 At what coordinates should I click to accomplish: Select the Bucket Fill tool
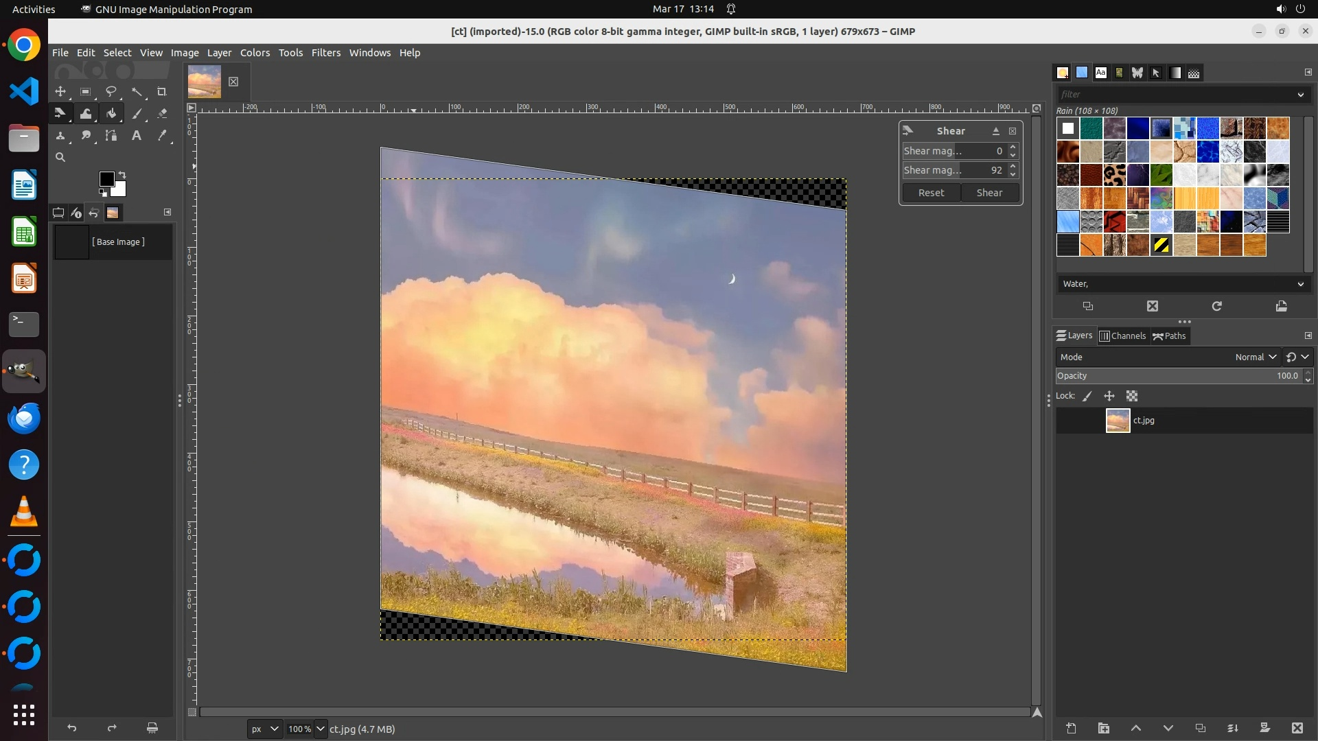tap(111, 113)
